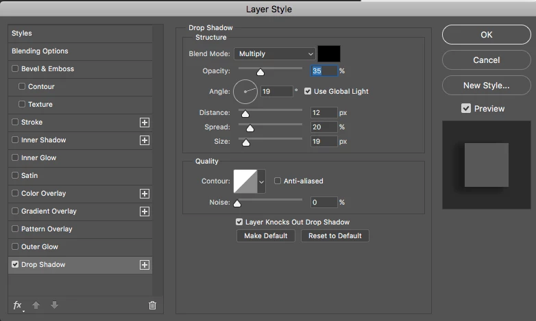Click the Distance value field
Image resolution: width=536 pixels, height=321 pixels.
tap(324, 112)
